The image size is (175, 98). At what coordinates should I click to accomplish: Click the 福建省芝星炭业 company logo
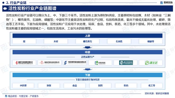click(49, 63)
